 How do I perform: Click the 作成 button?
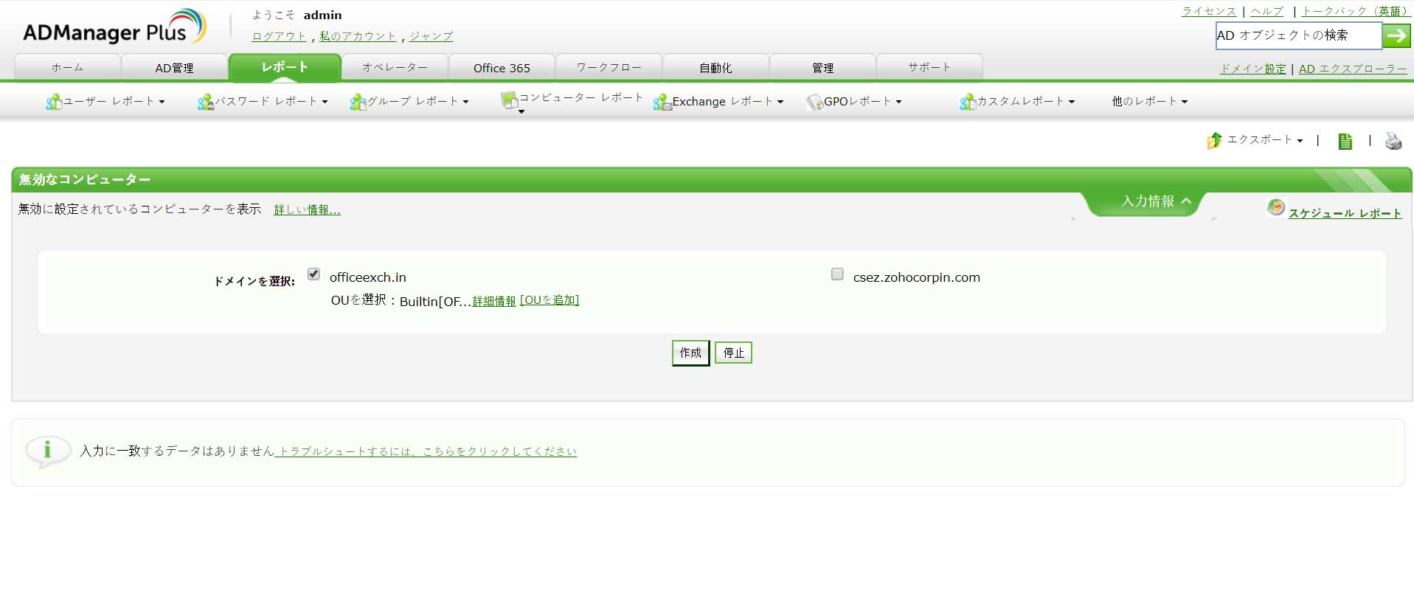[690, 353]
